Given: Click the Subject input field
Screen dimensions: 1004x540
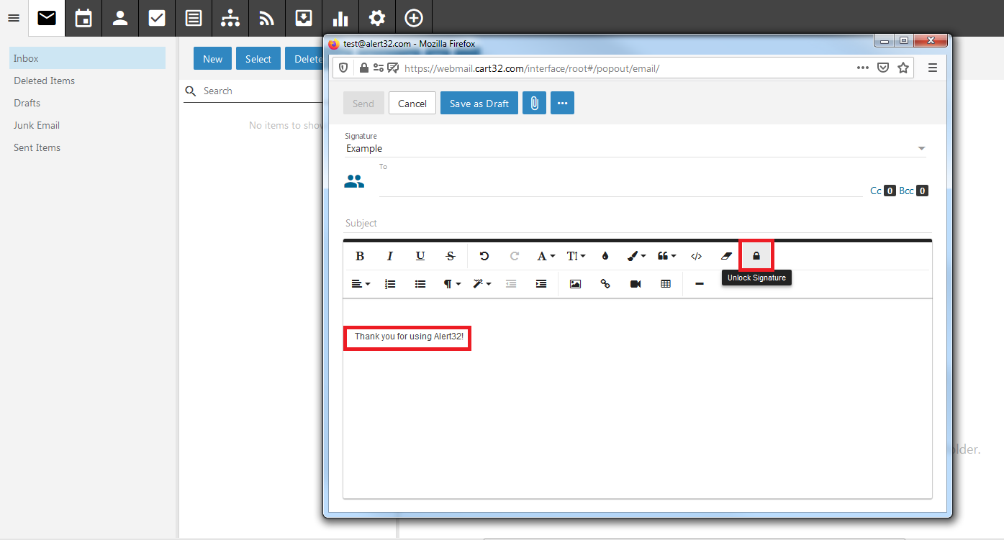Looking at the screenshot, I should point(633,224).
